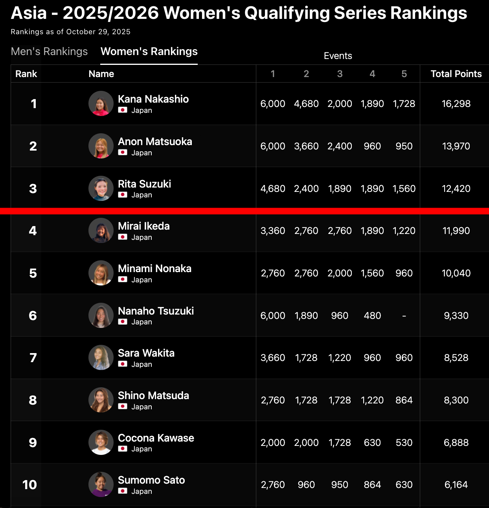Click Sara Wakita's profile picture
The height and width of the screenshot is (508, 489).
101,358
